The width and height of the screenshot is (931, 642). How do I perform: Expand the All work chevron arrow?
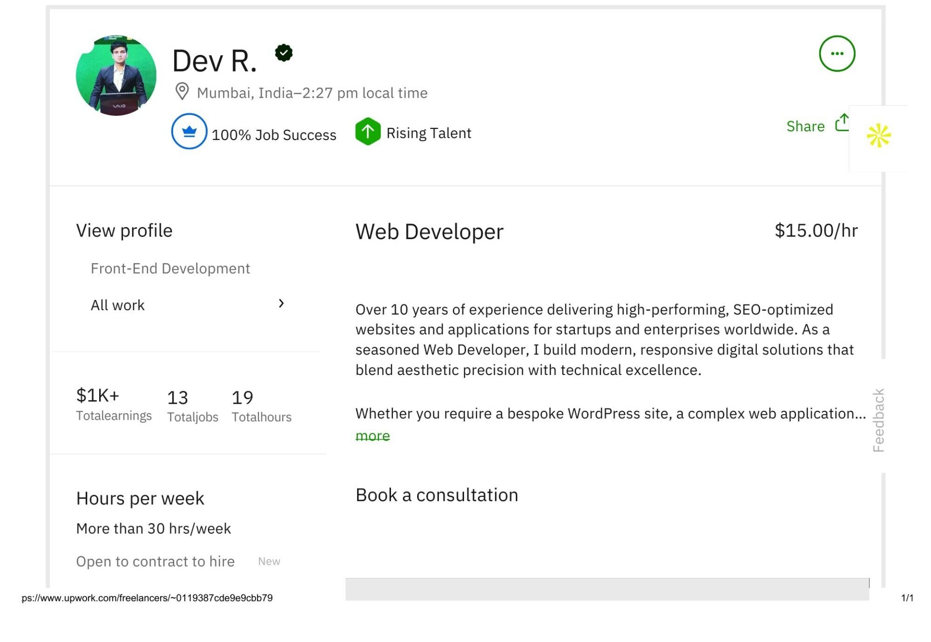pyautogui.click(x=281, y=303)
